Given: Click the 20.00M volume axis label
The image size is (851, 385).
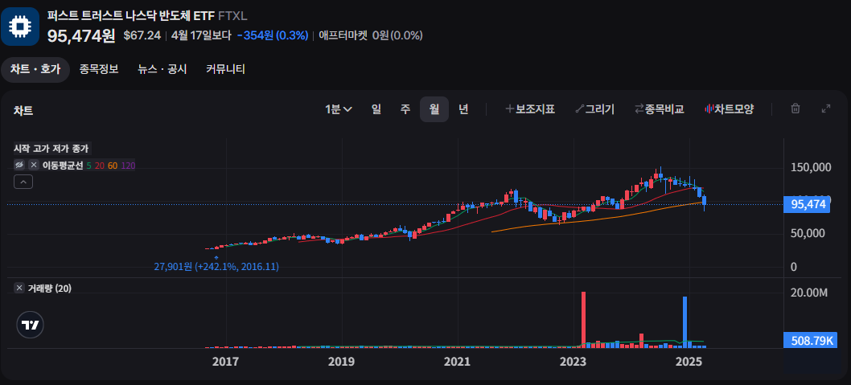Looking at the screenshot, I should (x=808, y=293).
